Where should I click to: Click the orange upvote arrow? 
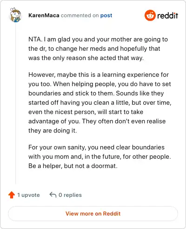tap(12, 195)
